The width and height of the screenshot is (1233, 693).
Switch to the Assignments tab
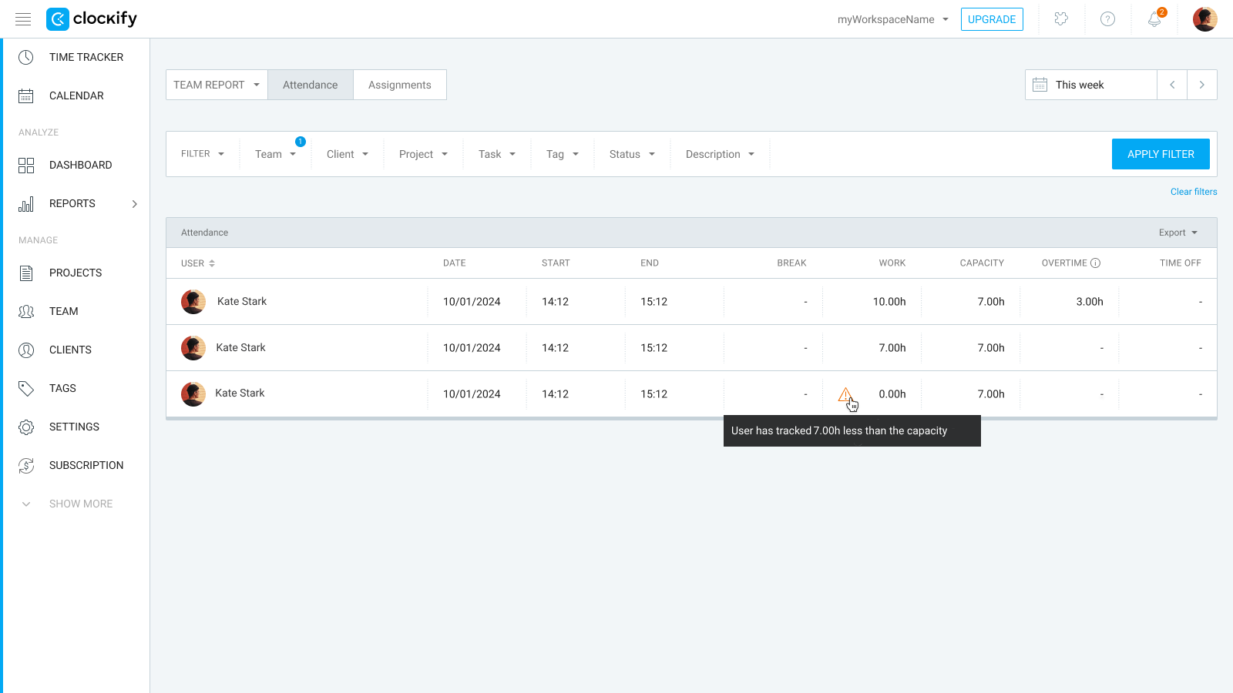click(x=399, y=85)
